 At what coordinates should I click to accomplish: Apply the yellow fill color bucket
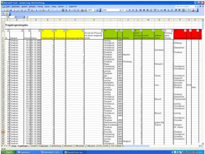pyautogui.click(x=189, y=10)
